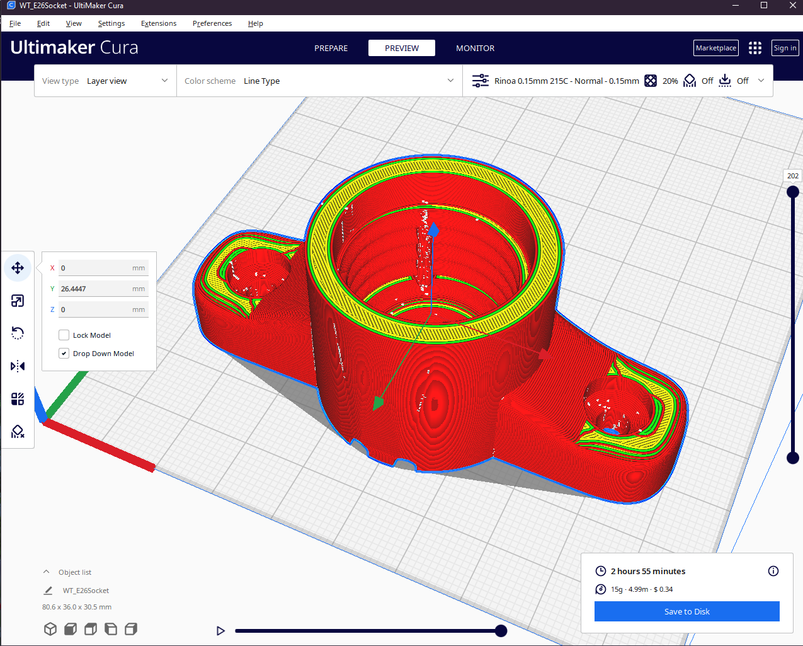Play the layer simulation
The image size is (803, 646).
pos(220,631)
